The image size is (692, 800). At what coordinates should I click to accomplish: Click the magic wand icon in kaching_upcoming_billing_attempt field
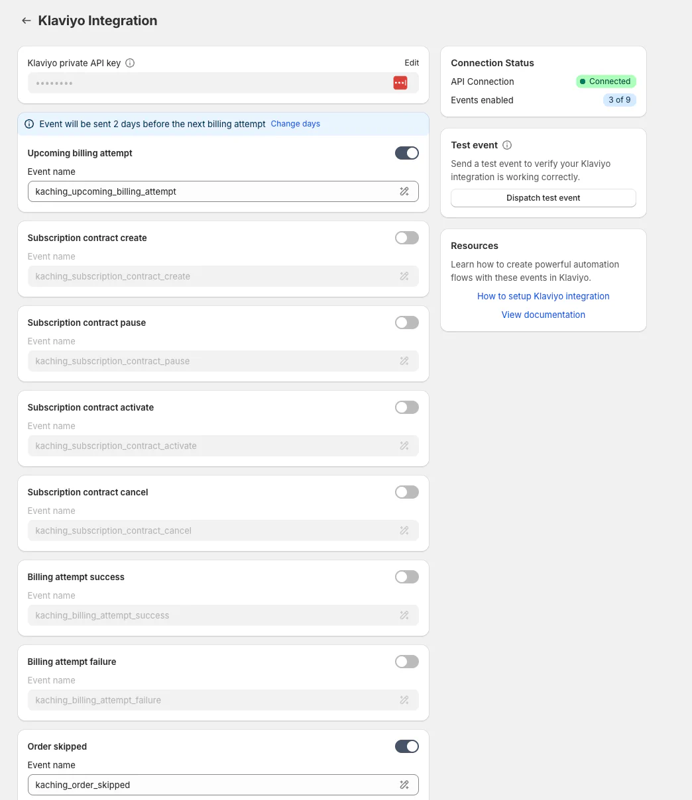click(404, 191)
